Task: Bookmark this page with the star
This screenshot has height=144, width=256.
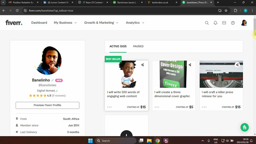Action: tap(226, 11)
